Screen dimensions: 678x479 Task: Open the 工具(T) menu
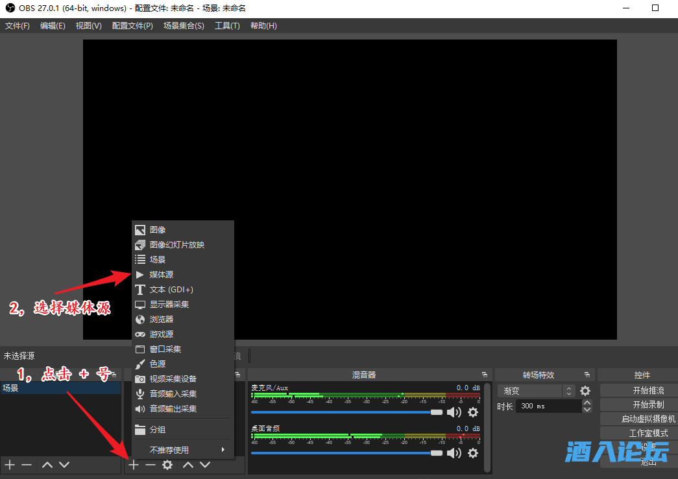228,25
